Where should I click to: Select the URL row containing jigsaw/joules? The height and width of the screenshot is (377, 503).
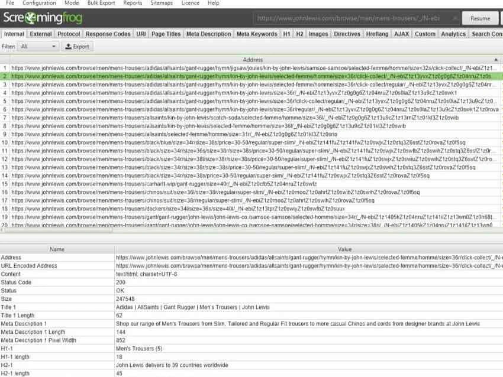252,68
